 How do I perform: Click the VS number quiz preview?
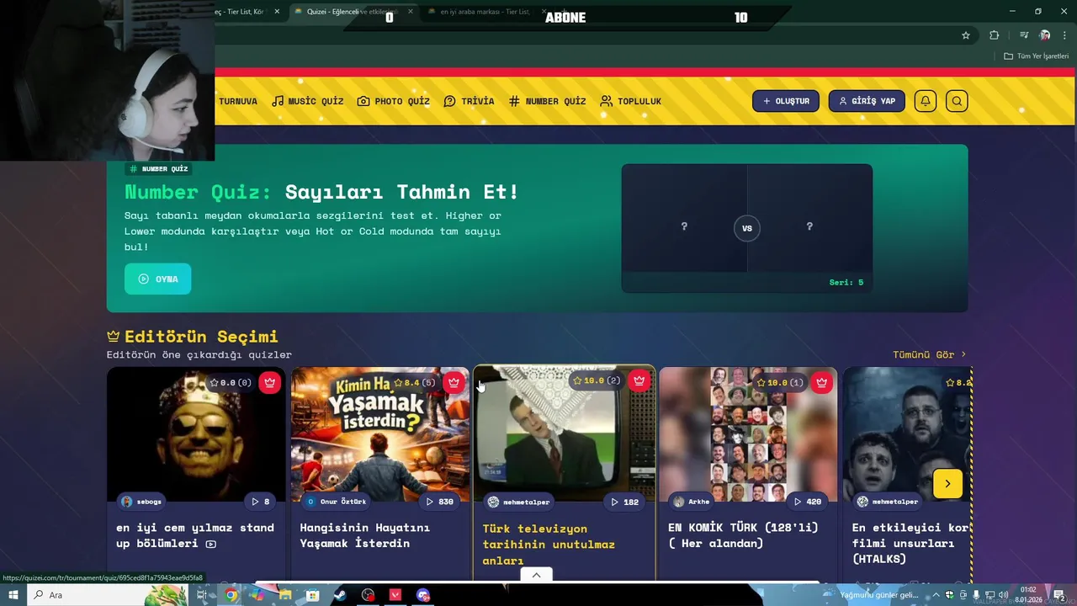pos(746,228)
